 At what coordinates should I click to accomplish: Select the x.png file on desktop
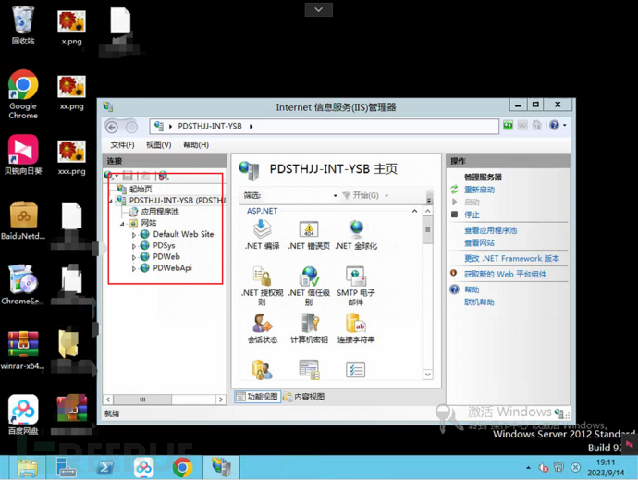71,28
